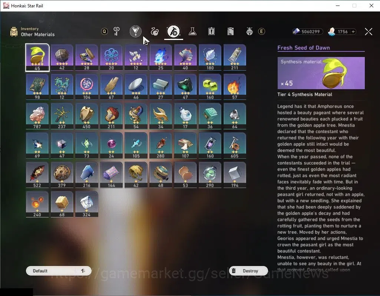Open the book-shaped inventory tab

tap(231, 31)
